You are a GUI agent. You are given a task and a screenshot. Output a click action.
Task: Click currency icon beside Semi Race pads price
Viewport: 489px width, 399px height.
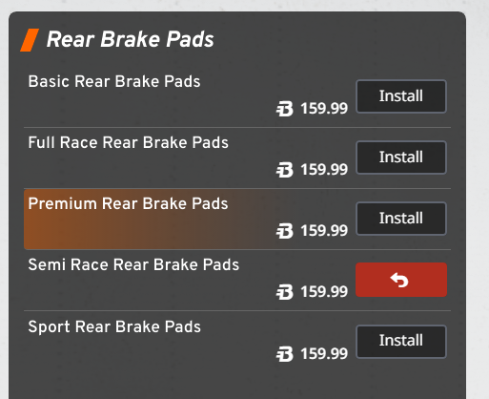pos(284,292)
